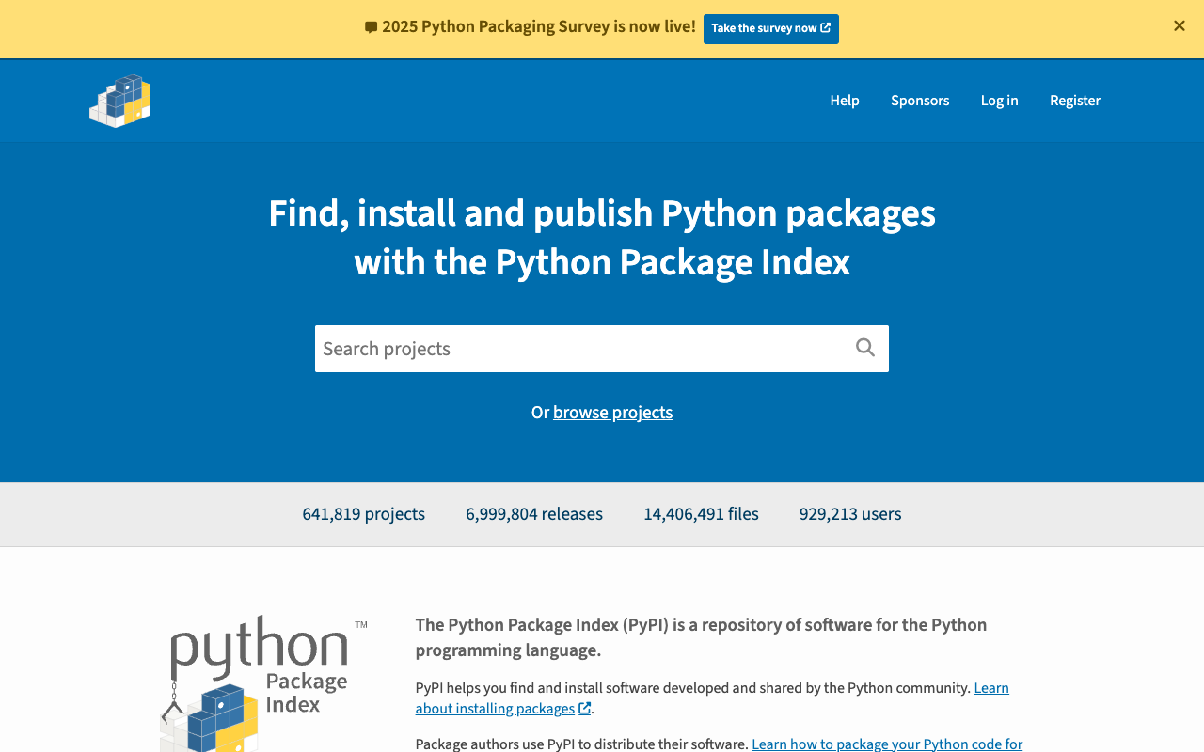The width and height of the screenshot is (1204, 752).
Task: Click The Python Package Index (PyPI) description heading
Action: pyautogui.click(x=701, y=637)
